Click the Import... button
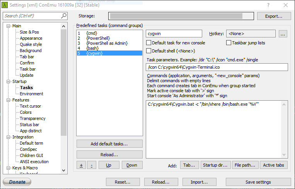The image size is (295, 189). tap(200, 182)
